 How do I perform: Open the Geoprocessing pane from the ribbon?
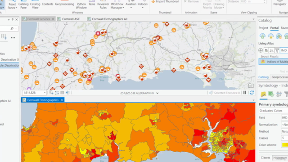64,4
